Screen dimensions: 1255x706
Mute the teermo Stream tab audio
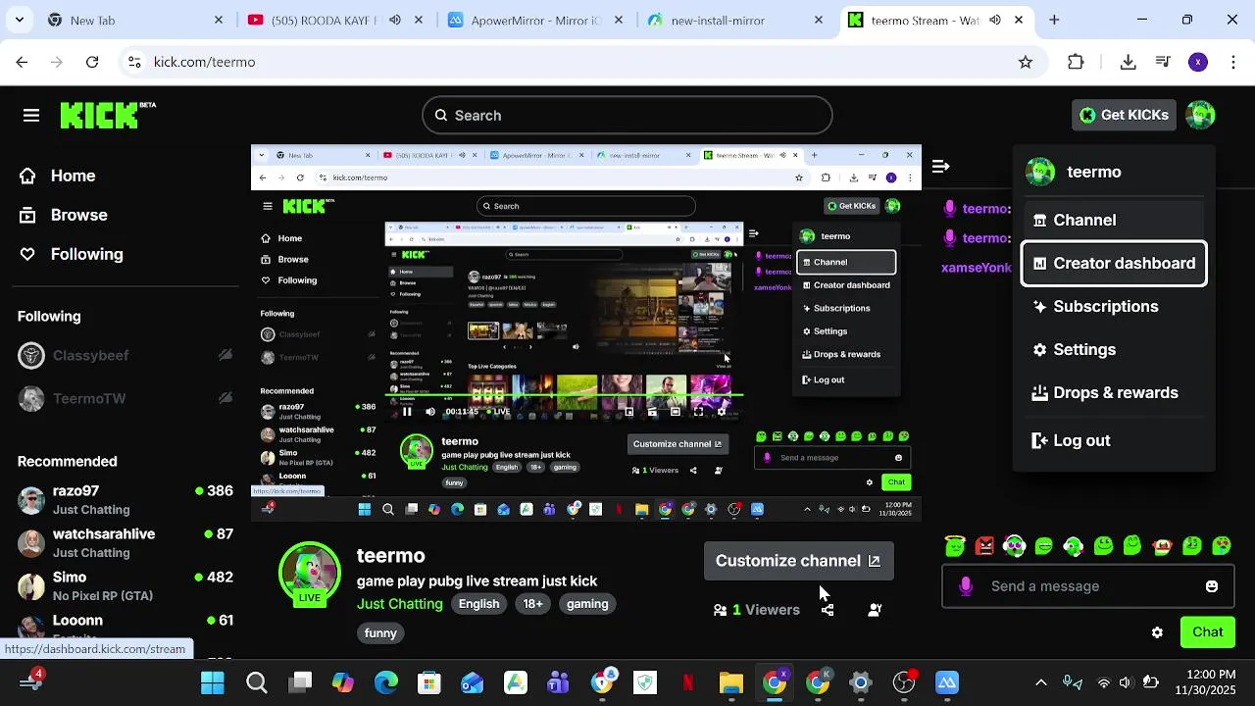click(995, 20)
